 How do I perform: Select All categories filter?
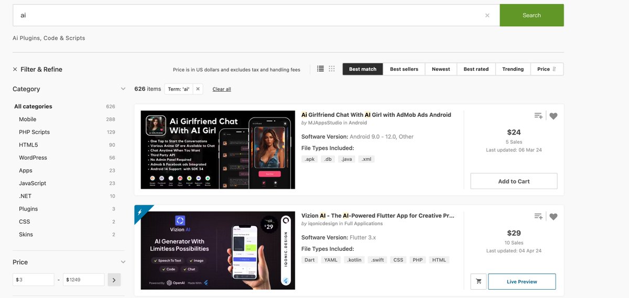(x=33, y=106)
